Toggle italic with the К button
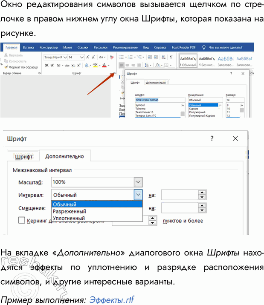Image resolution: width=264 pixels, height=305 pixels. [52, 65]
